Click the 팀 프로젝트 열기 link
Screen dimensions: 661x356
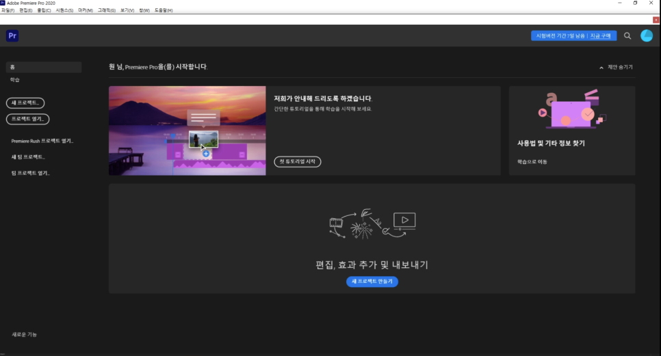click(30, 173)
